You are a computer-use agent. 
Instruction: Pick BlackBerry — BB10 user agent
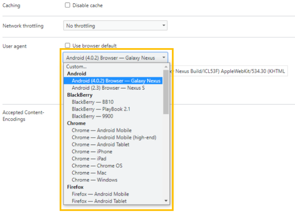click(x=93, y=102)
